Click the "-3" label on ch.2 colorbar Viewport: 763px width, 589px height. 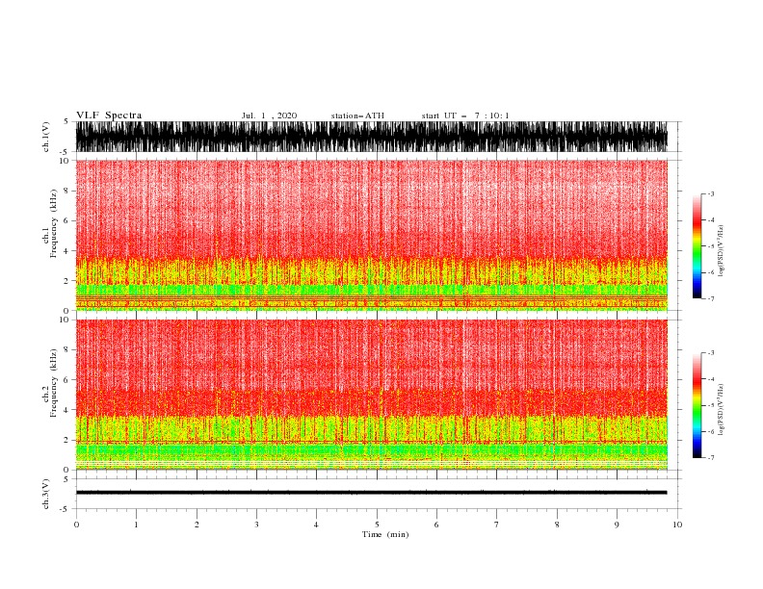(x=710, y=353)
